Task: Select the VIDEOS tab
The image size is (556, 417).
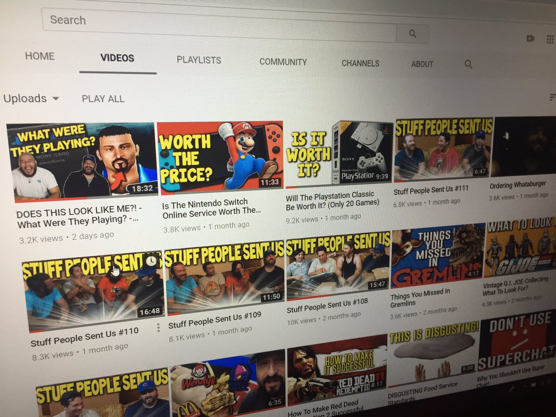Action: tap(117, 58)
